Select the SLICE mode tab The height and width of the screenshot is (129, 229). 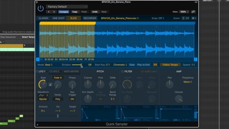(x=73, y=18)
